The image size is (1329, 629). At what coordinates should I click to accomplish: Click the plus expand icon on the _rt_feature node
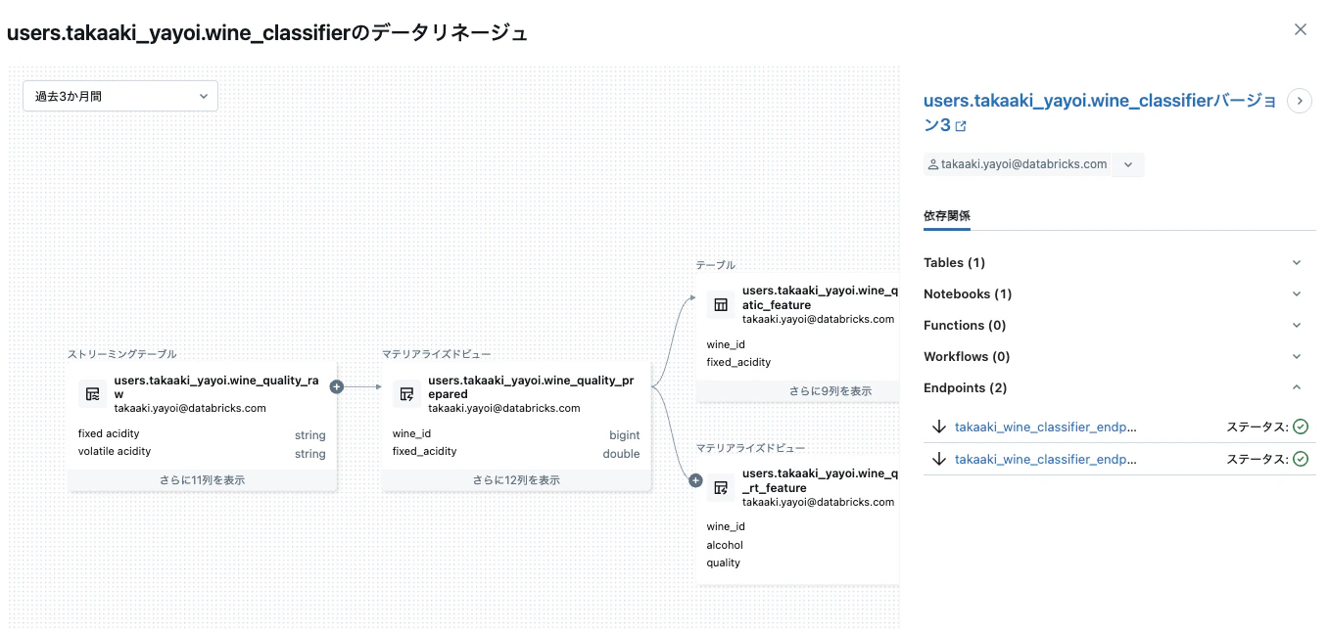[695, 480]
